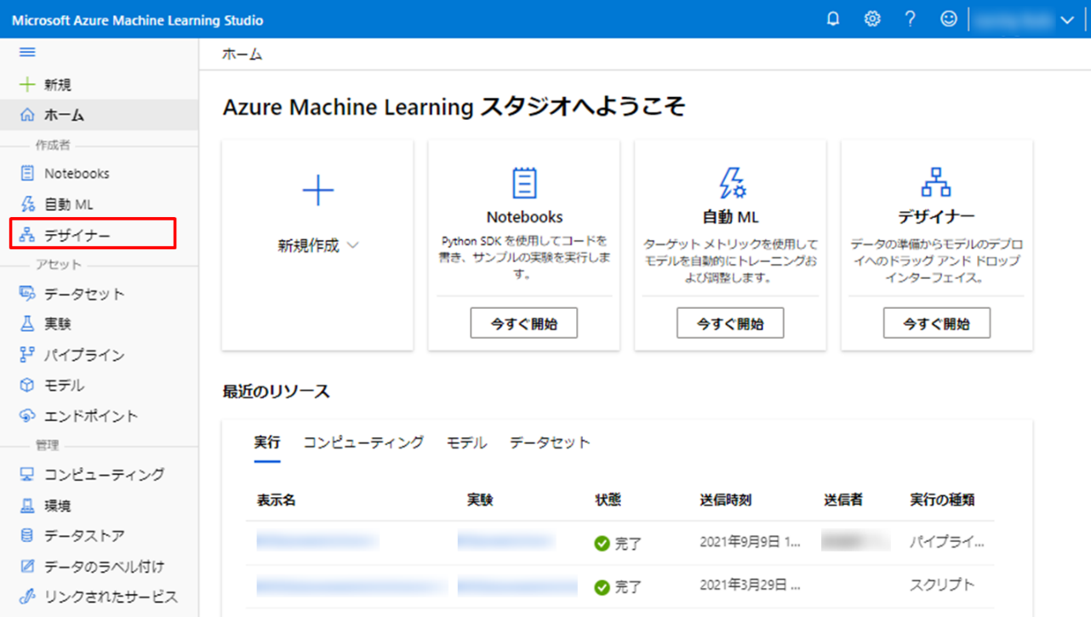Open first run link in 表示名 column
Viewport: 1091px width, 617px height.
tap(317, 540)
